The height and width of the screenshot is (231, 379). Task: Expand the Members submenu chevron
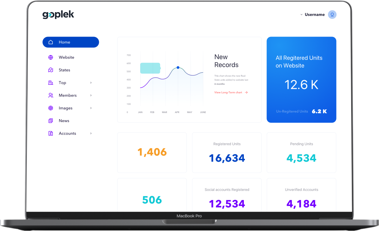[91, 95]
